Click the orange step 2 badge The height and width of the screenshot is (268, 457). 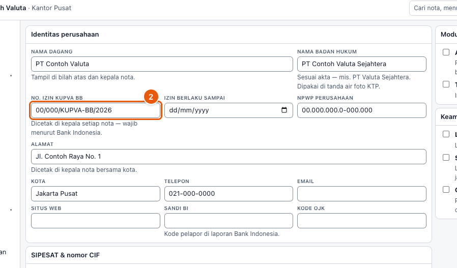[x=151, y=97]
